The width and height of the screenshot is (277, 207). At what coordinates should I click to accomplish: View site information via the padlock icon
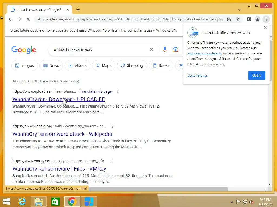tap(39, 19)
